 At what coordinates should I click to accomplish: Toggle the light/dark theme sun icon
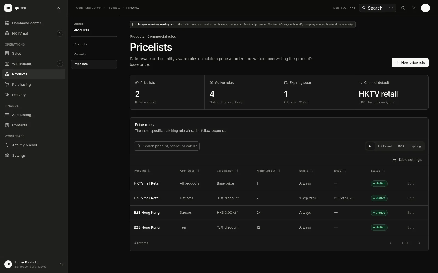coord(414,8)
